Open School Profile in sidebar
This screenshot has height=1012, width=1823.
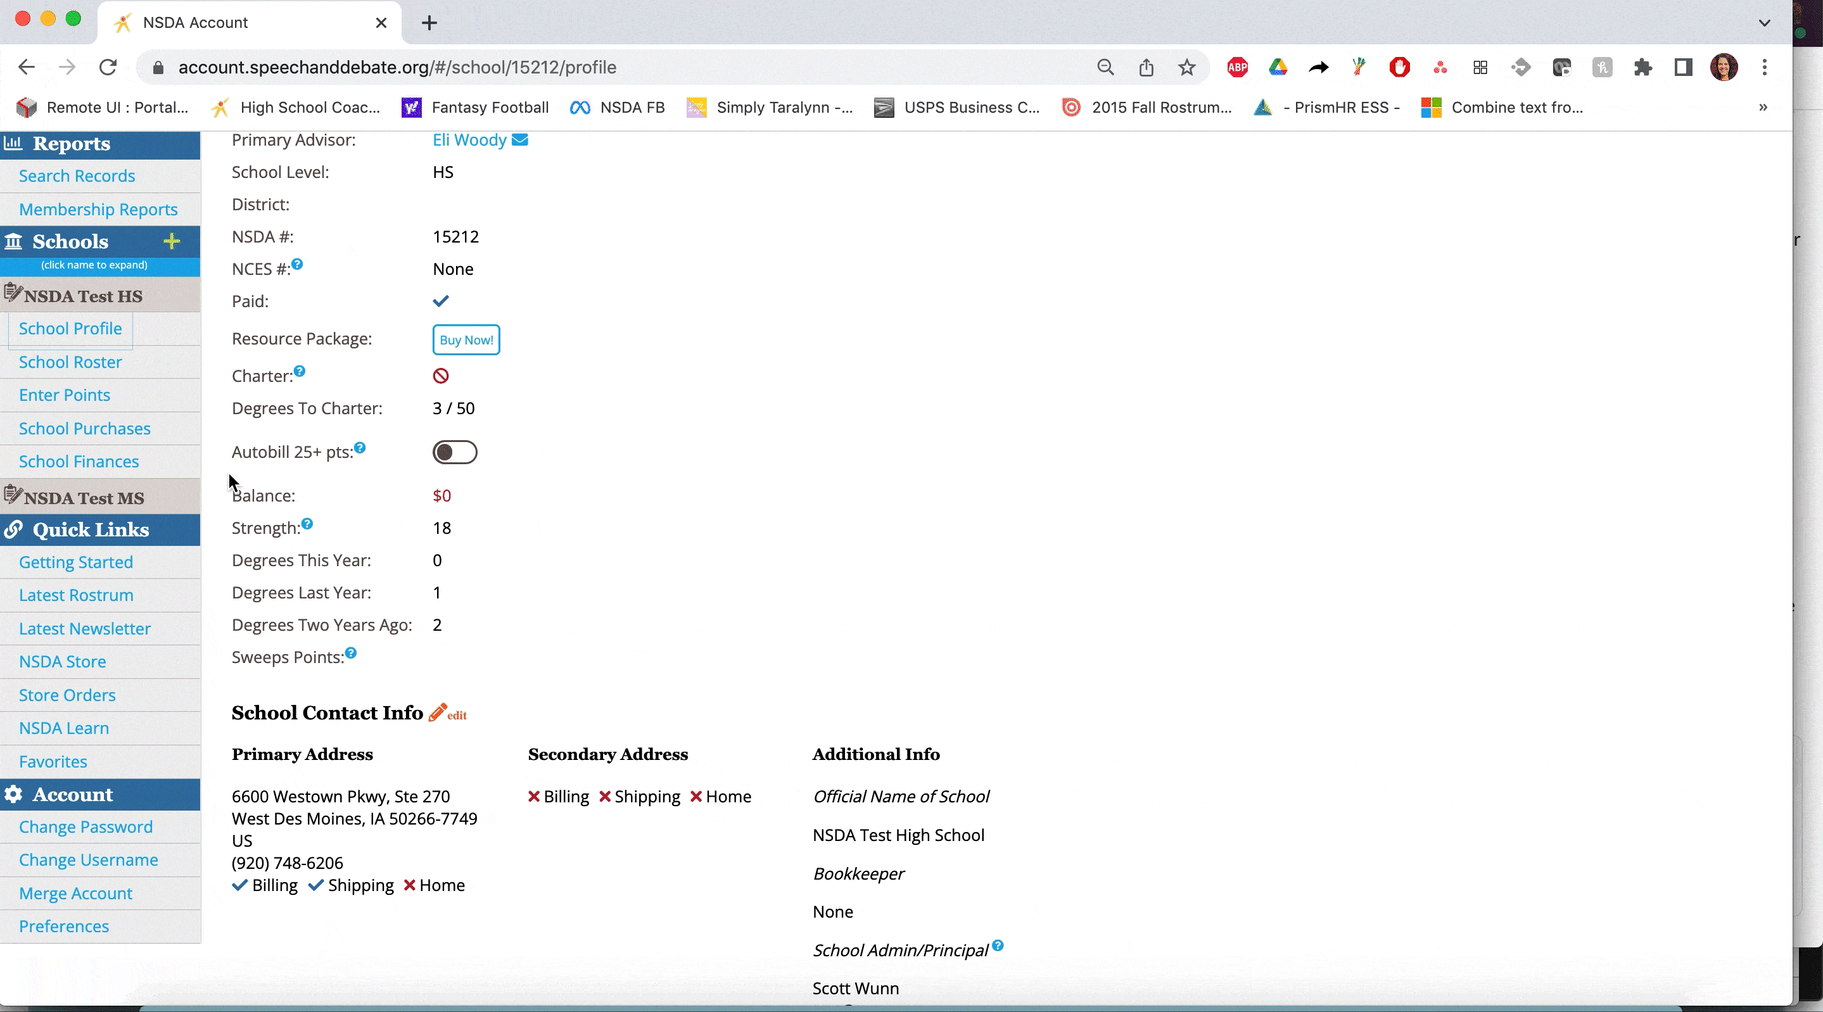[x=70, y=329]
